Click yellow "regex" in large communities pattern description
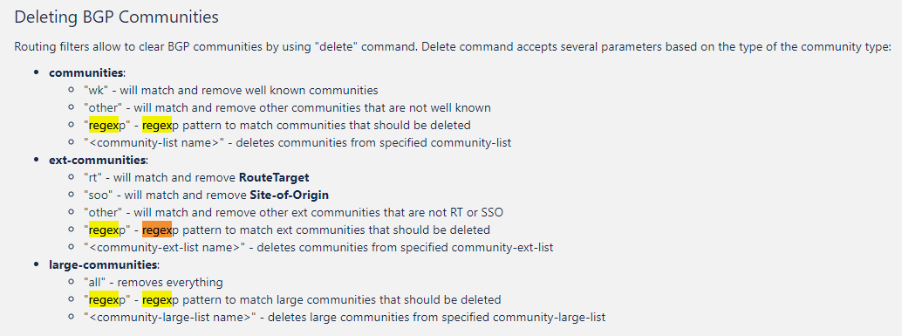Viewport: 902px width, 336px height. click(x=157, y=299)
